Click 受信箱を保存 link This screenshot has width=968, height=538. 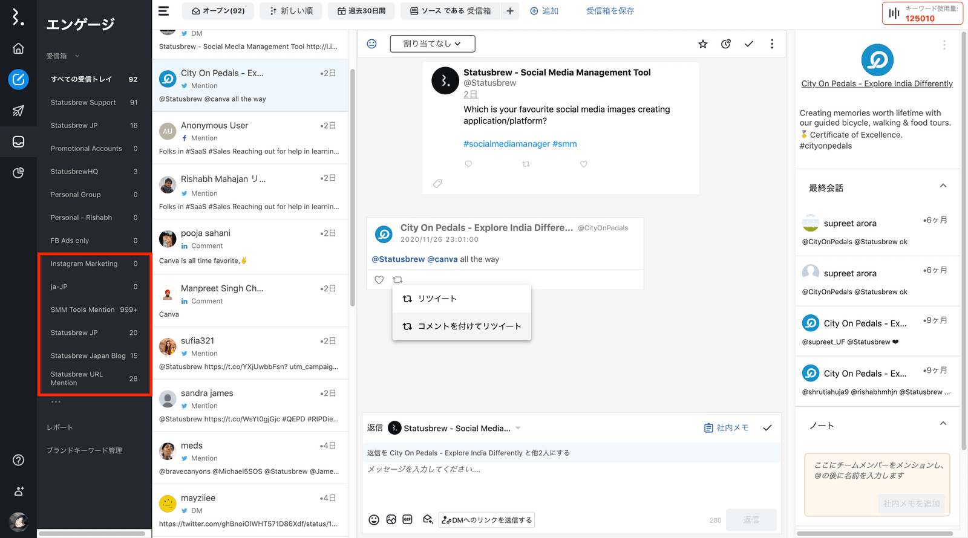[610, 11]
